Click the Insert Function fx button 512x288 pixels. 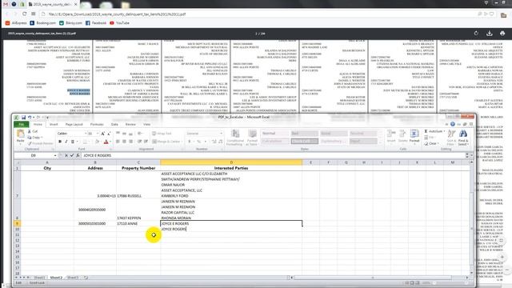click(x=78, y=155)
